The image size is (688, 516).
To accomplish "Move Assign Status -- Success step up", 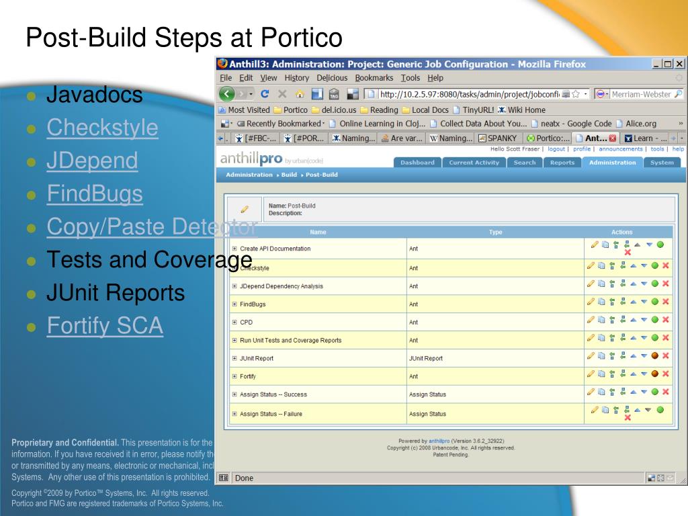I will (633, 392).
